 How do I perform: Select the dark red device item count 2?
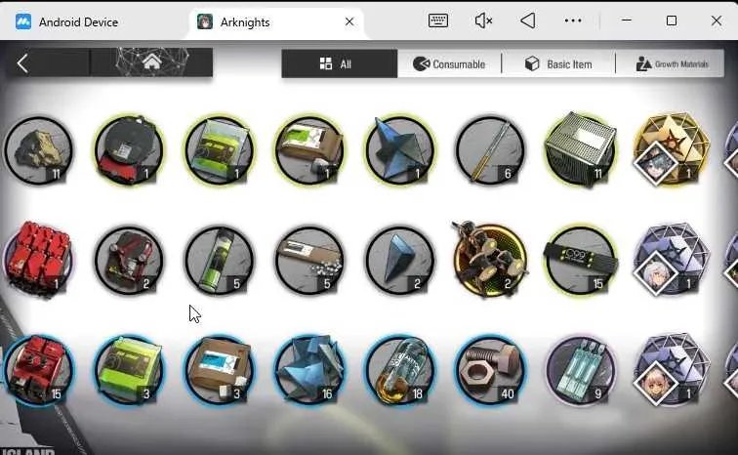(129, 261)
